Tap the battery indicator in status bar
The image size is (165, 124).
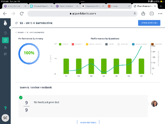(162, 1)
